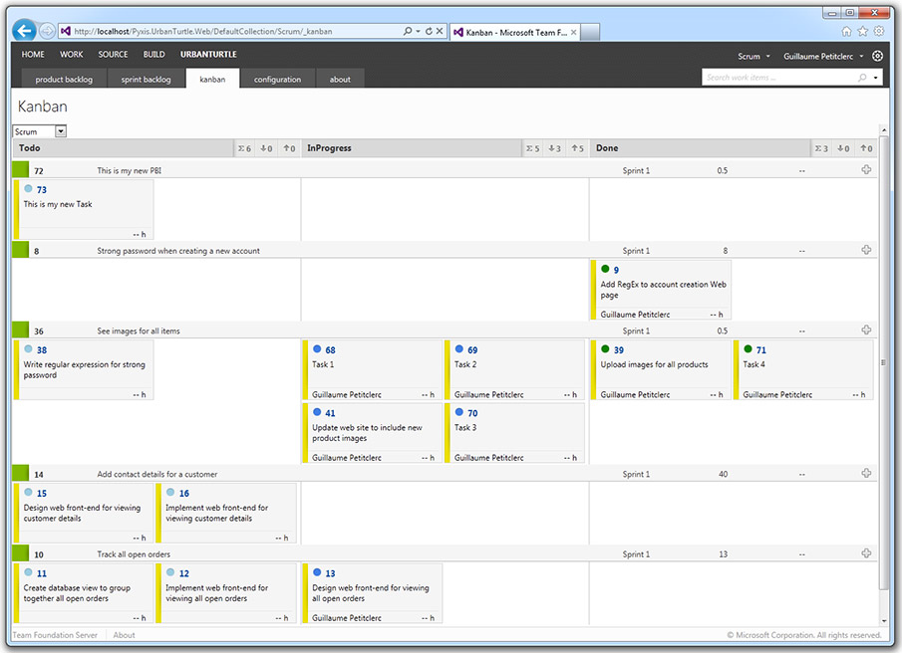The width and height of the screenshot is (902, 653).
Task: Click the plus icon on 'Track all open orders' row
Action: coord(866,554)
